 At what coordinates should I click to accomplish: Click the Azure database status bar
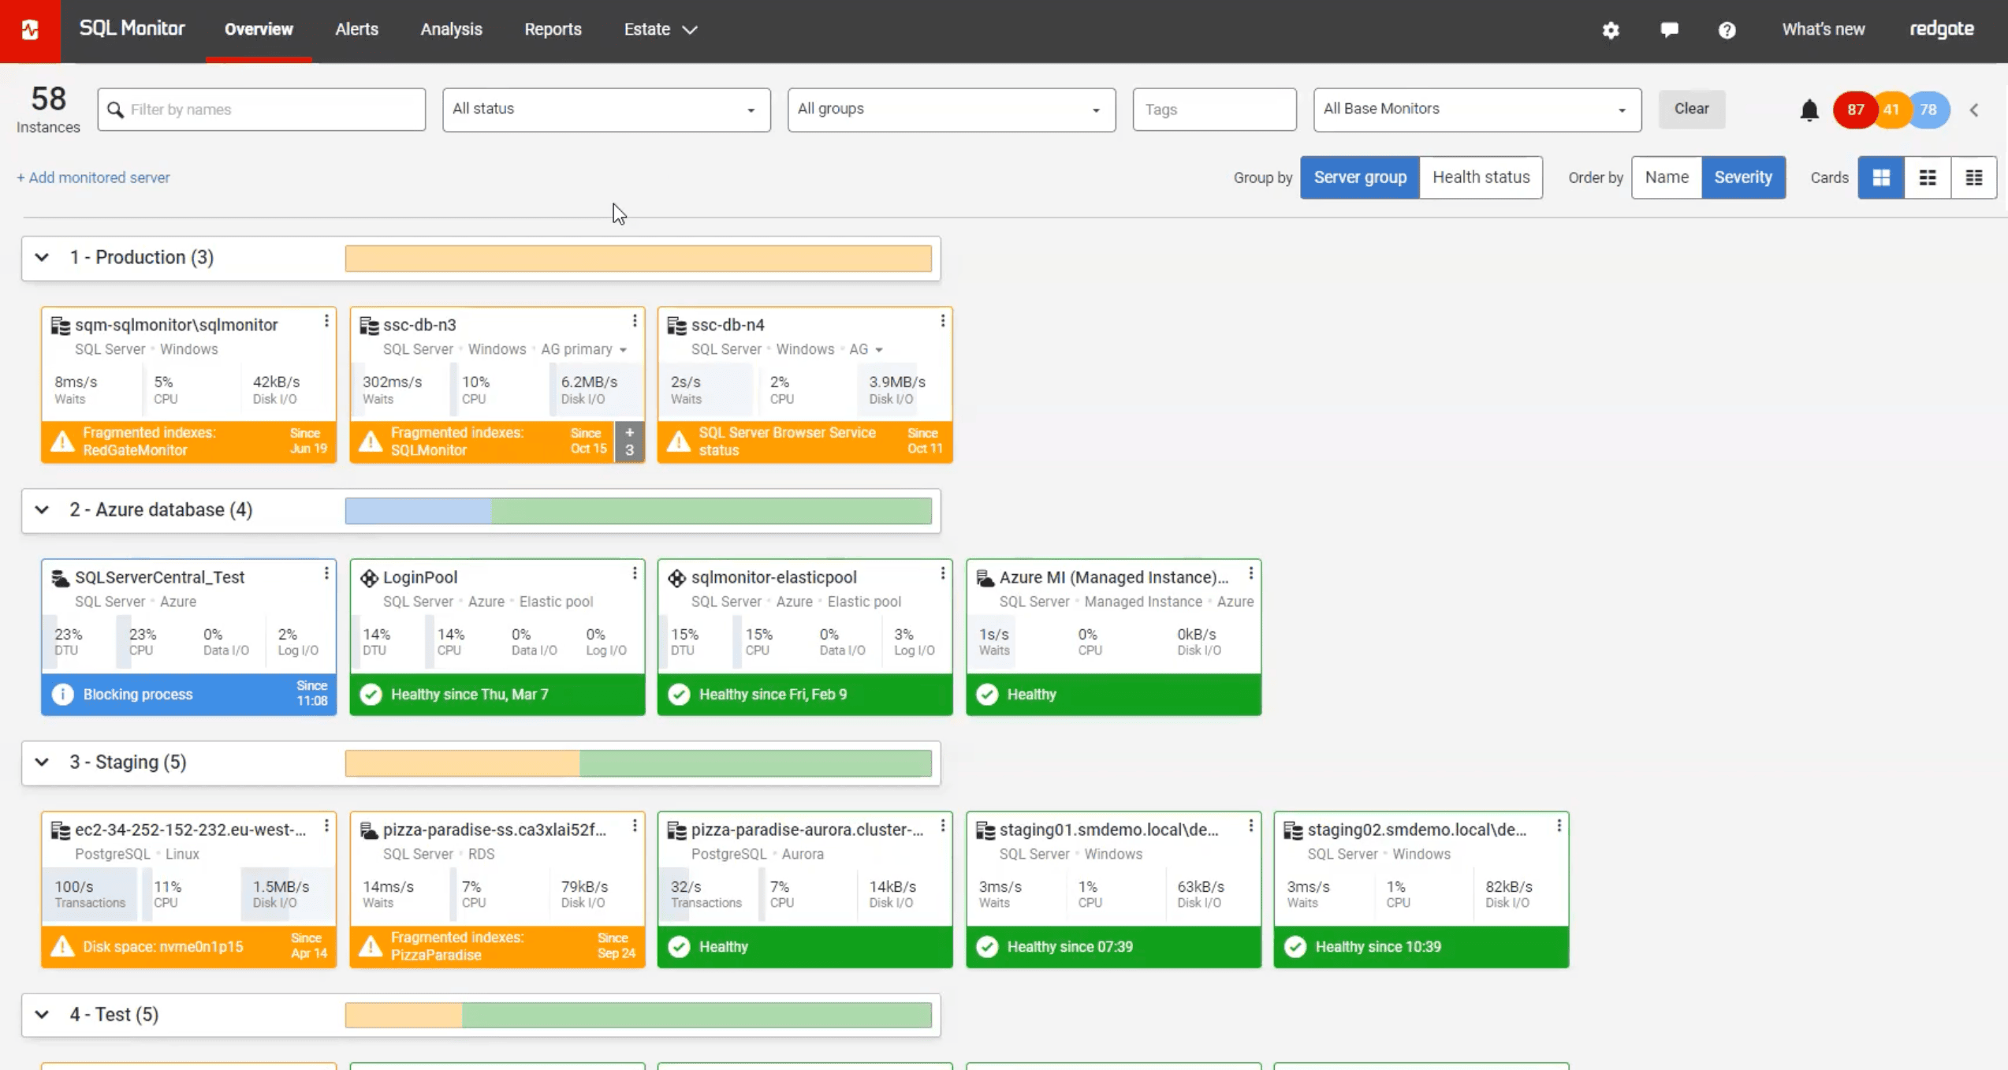coord(638,511)
